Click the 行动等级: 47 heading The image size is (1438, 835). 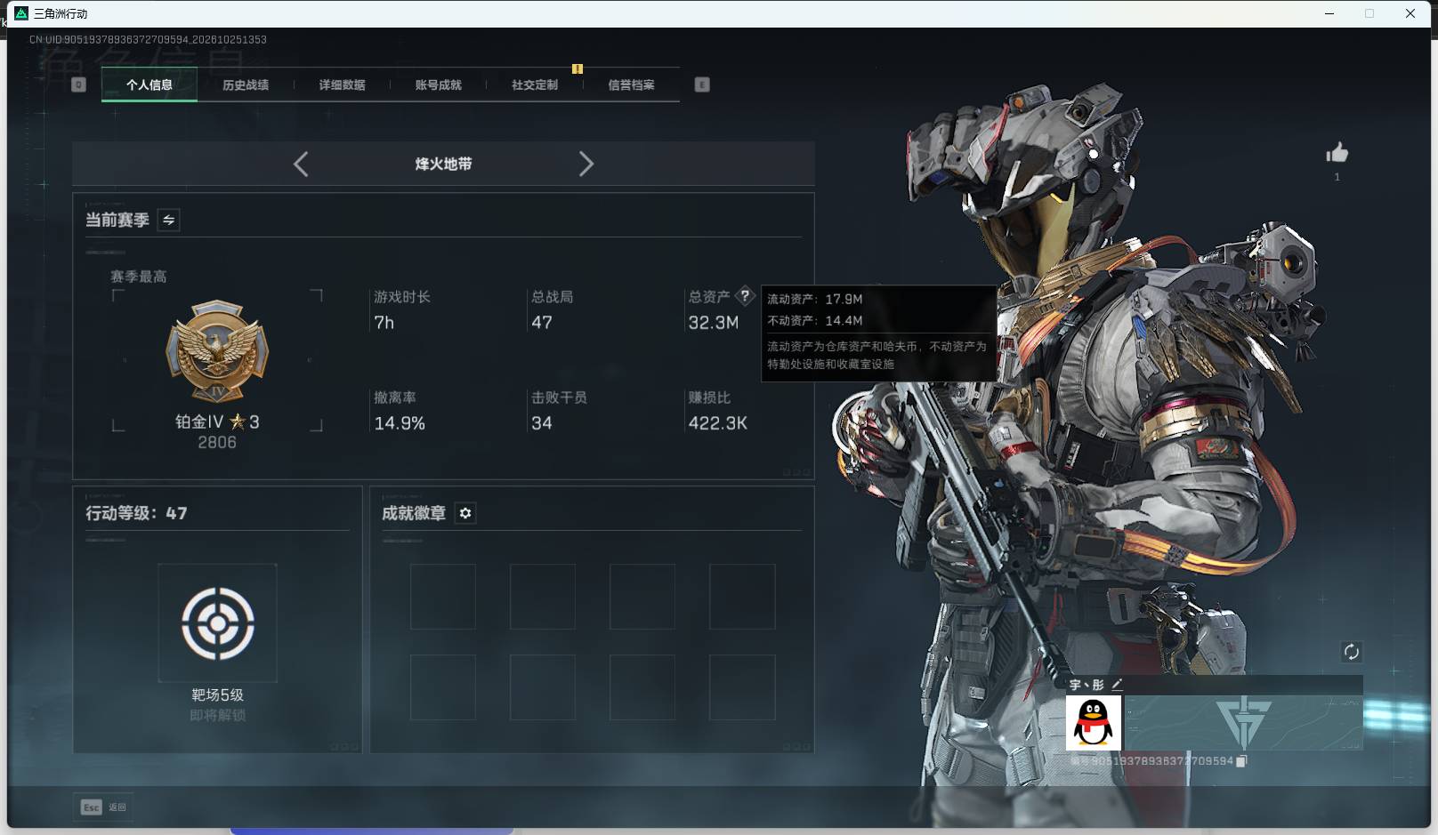[x=136, y=513]
